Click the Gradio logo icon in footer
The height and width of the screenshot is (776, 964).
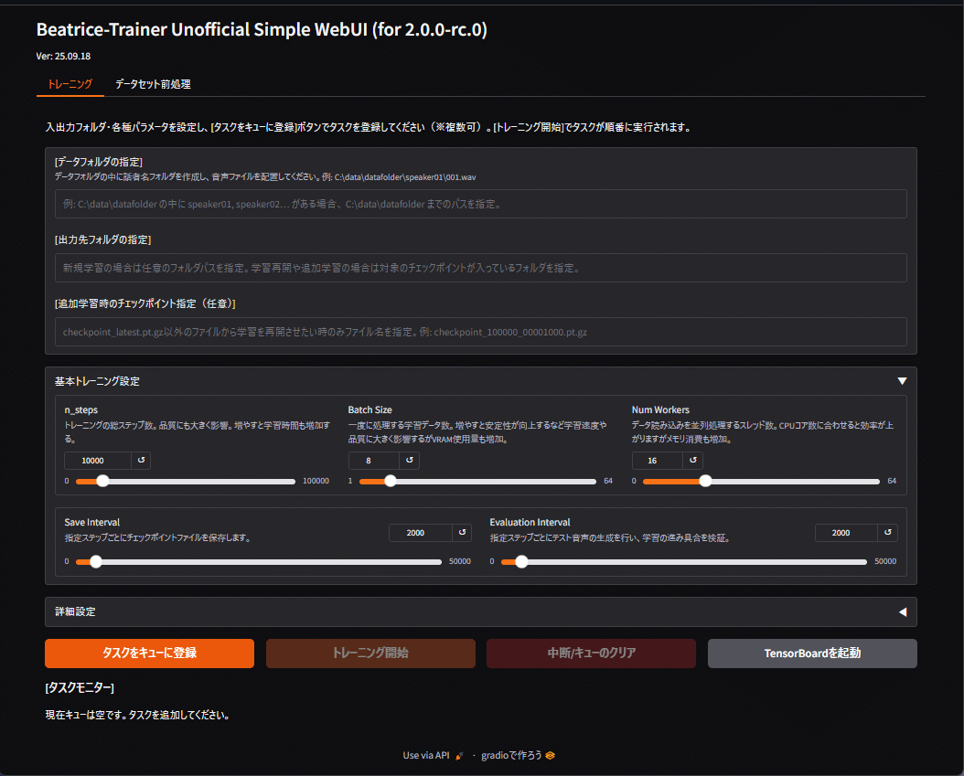(x=551, y=756)
